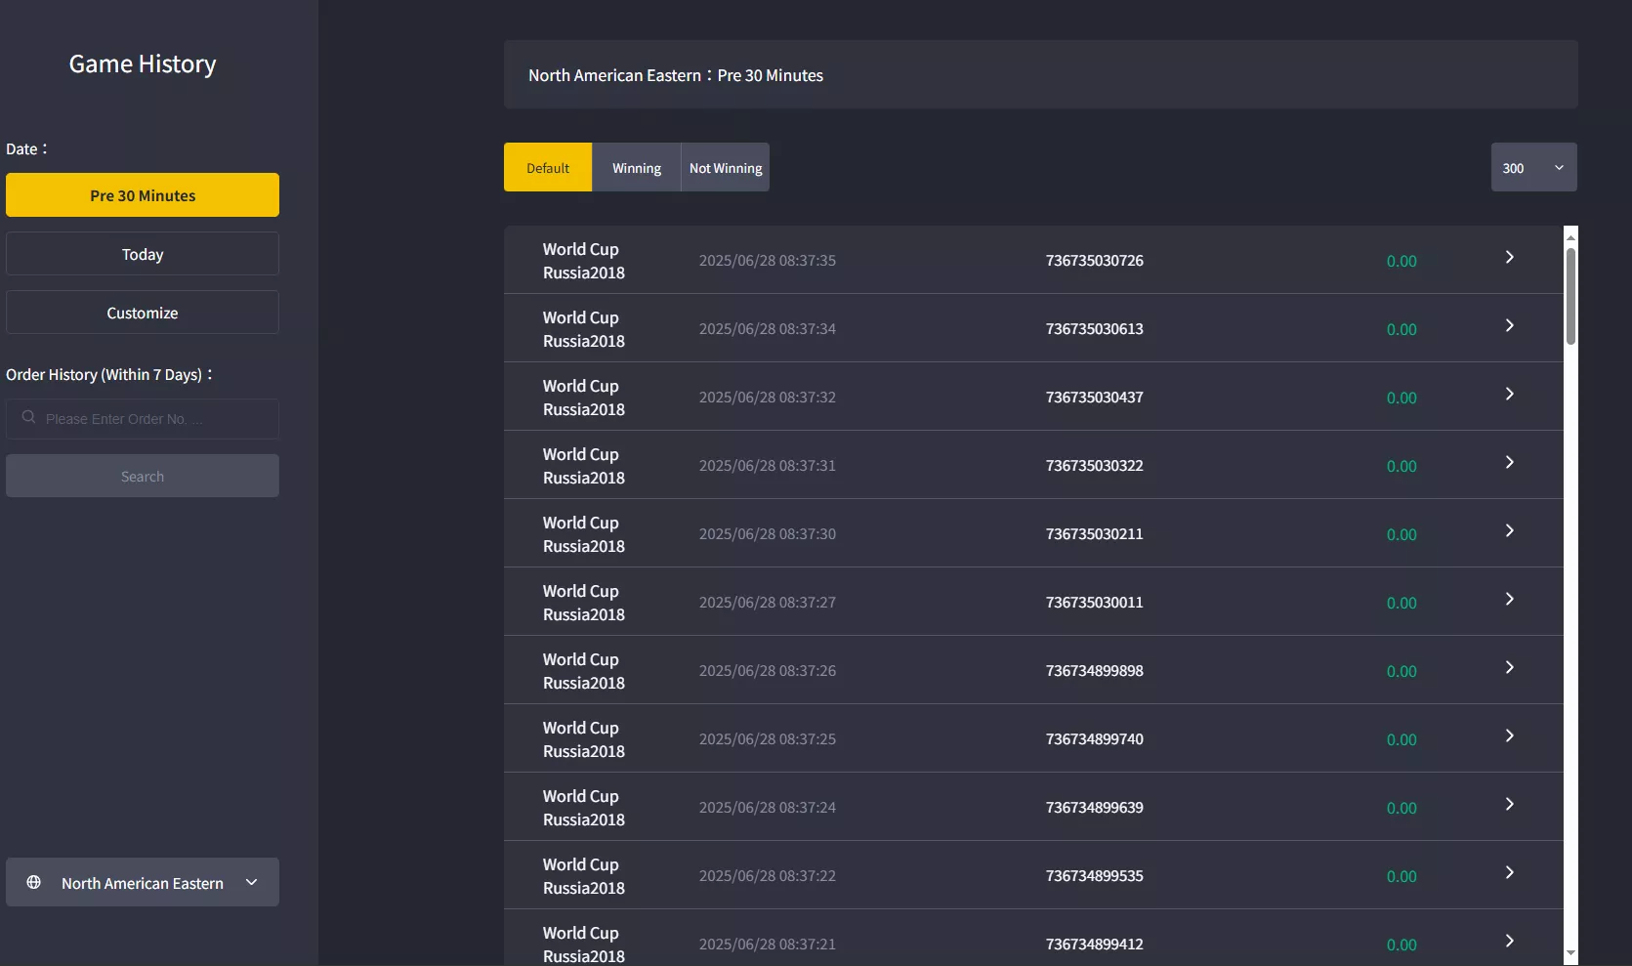Viewport: 1632px width, 966px height.
Task: Expand order 736735030726 details arrow
Action: coord(1509,257)
